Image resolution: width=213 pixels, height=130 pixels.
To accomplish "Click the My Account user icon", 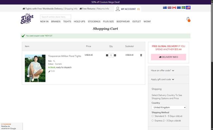I will pos(118,9).
